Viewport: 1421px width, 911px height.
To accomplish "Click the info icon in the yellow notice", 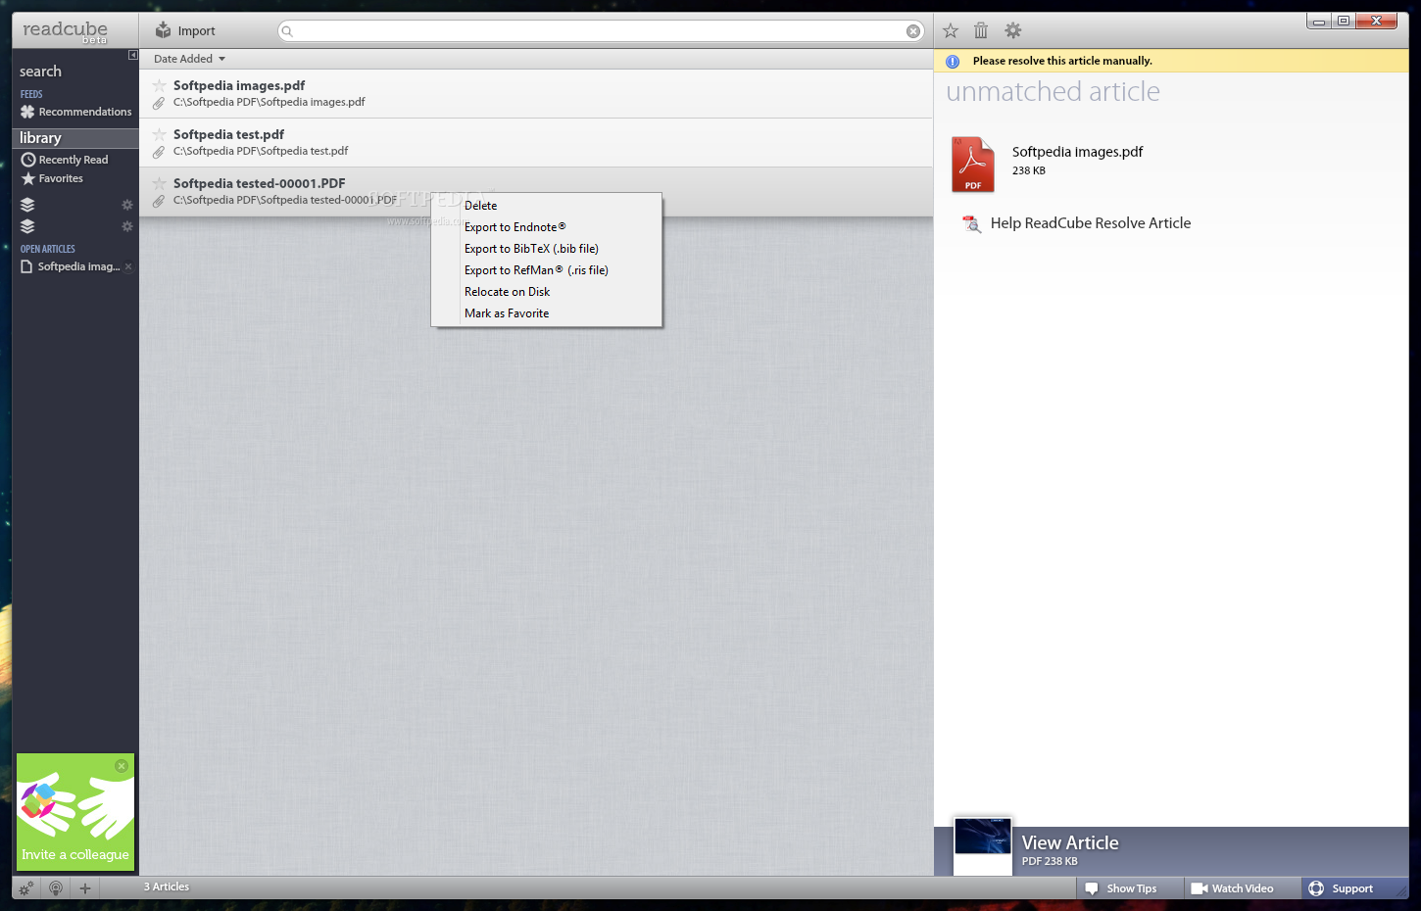I will pos(953,61).
